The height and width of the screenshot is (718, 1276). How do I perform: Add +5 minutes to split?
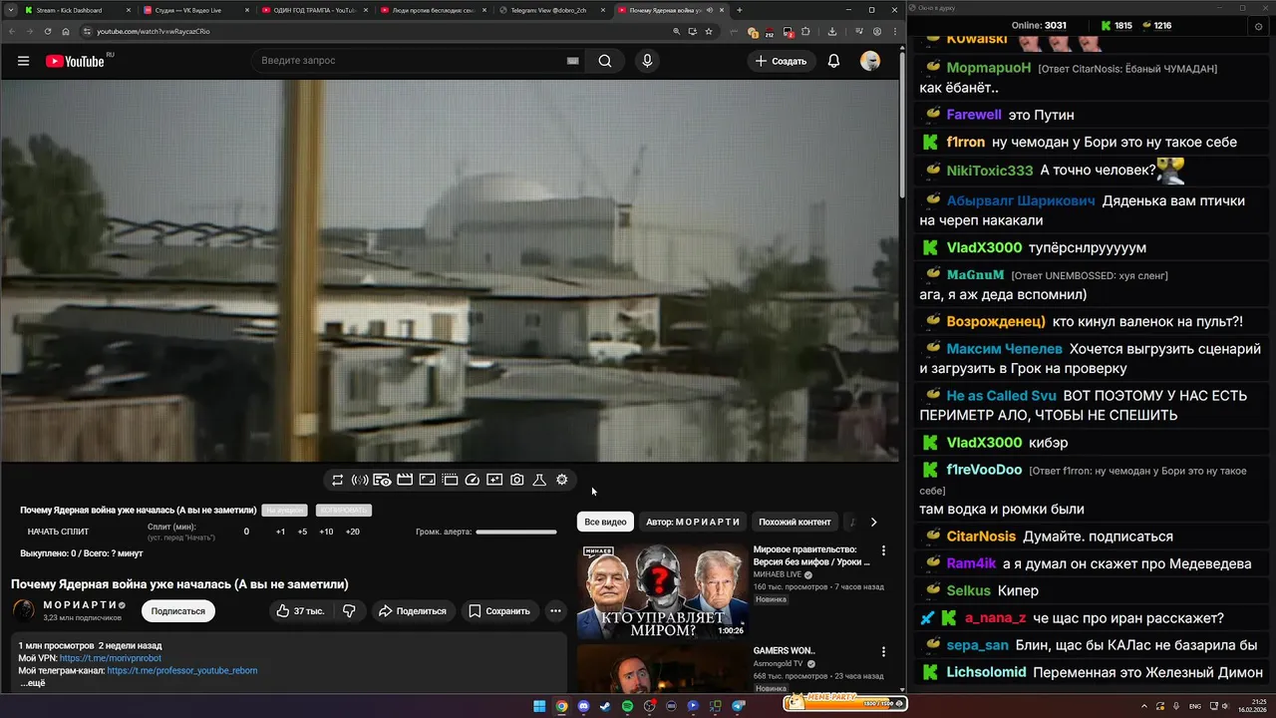pyautogui.click(x=302, y=532)
